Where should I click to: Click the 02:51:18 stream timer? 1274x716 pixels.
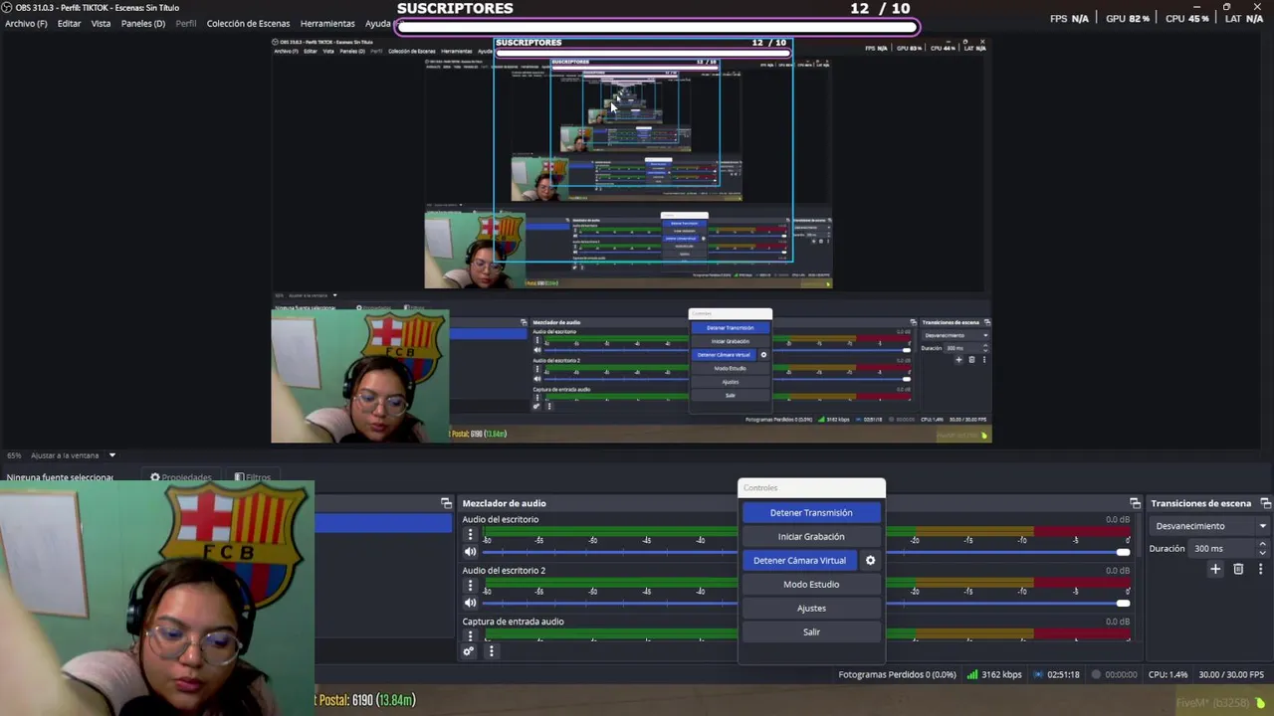(x=1063, y=674)
